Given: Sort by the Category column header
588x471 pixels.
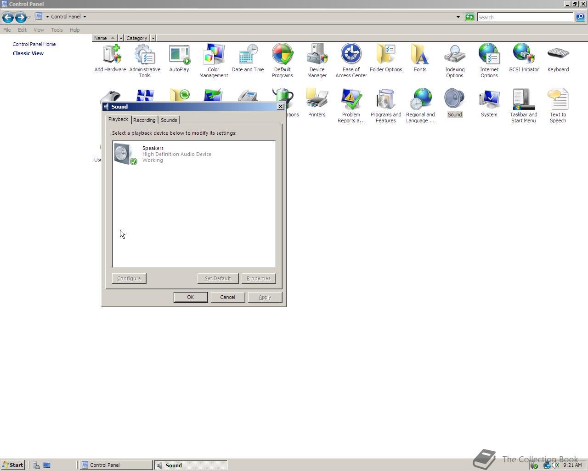Looking at the screenshot, I should coord(137,38).
